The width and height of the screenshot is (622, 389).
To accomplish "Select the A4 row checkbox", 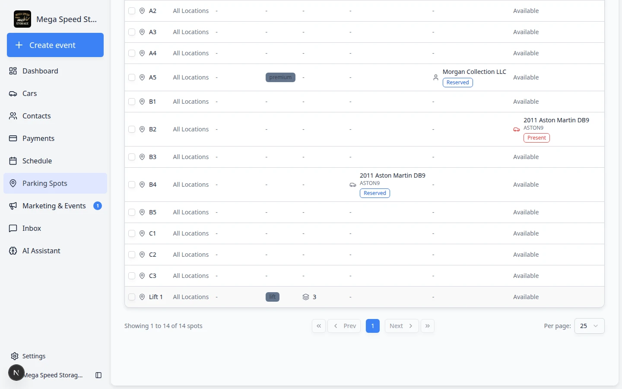I will pyautogui.click(x=132, y=53).
